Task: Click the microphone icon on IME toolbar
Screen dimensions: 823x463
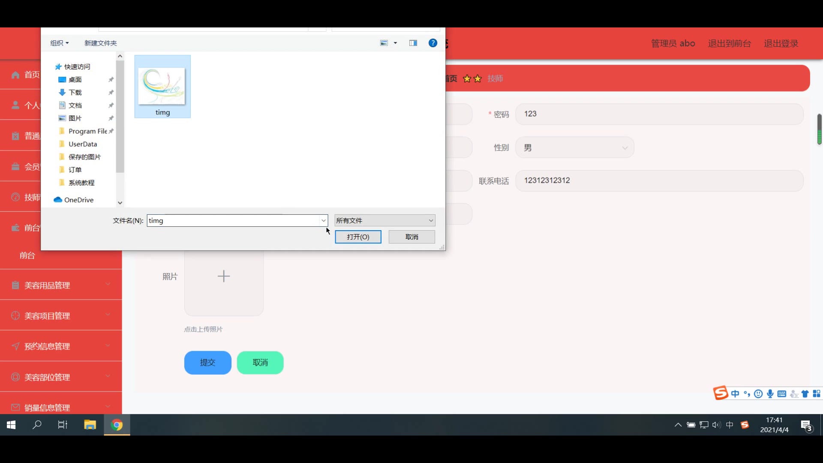Action: coord(770,394)
